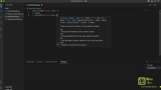
Task: Click line number 3 in the gutter
Action: tap(28, 15)
